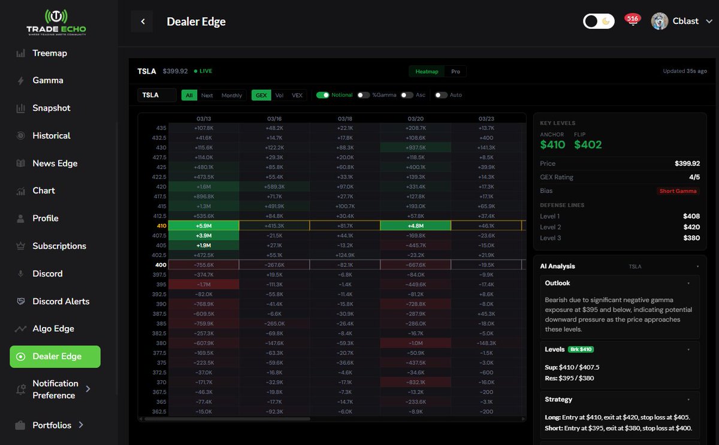The width and height of the screenshot is (719, 445).
Task: Open notifications bell with 516 badge
Action: 632,20
